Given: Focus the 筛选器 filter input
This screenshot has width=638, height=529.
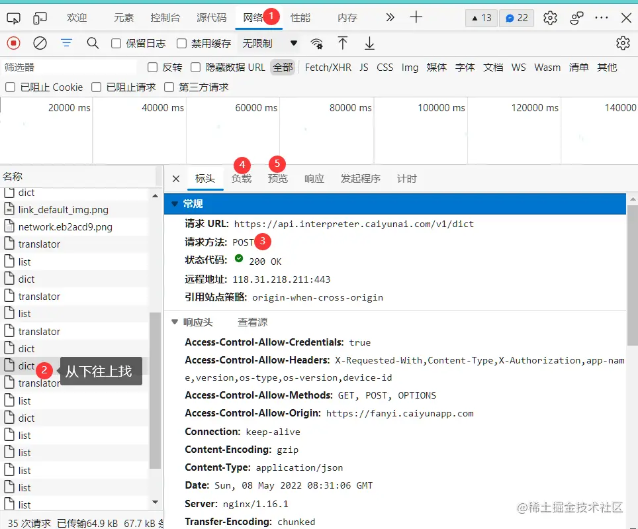Looking at the screenshot, I should coord(69,67).
